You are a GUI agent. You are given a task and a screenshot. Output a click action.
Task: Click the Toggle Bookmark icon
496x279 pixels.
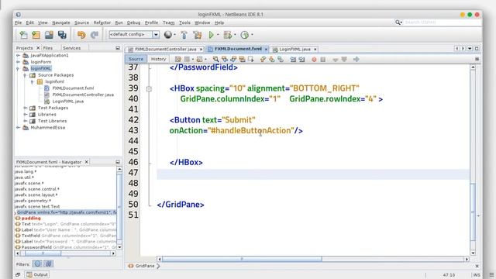pyautogui.click(x=281, y=59)
